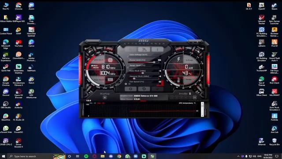Select the Epic Games Launcher desktop icon
282x159 pixels.
click(274, 19)
